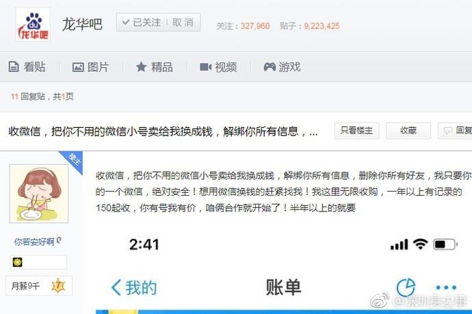Click the 视频 camera icon
This screenshot has height=314, width=472.
[206, 67]
